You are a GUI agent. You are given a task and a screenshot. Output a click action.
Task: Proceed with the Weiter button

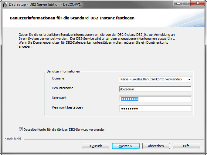point(126,146)
